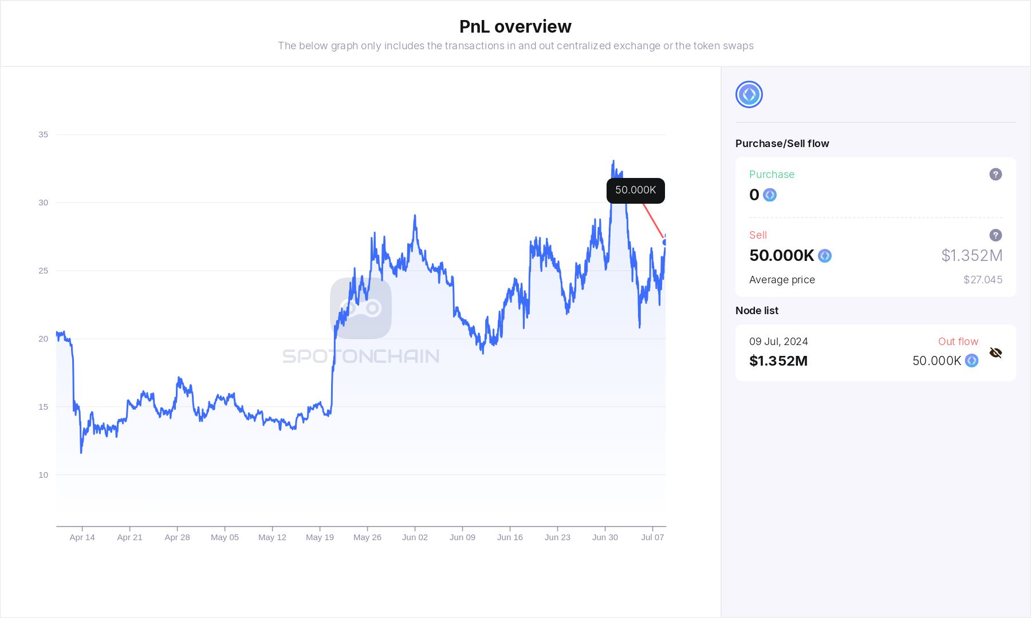This screenshot has height=618, width=1031.
Task: Expand the Purchase/Sell flow section
Action: [x=782, y=143]
